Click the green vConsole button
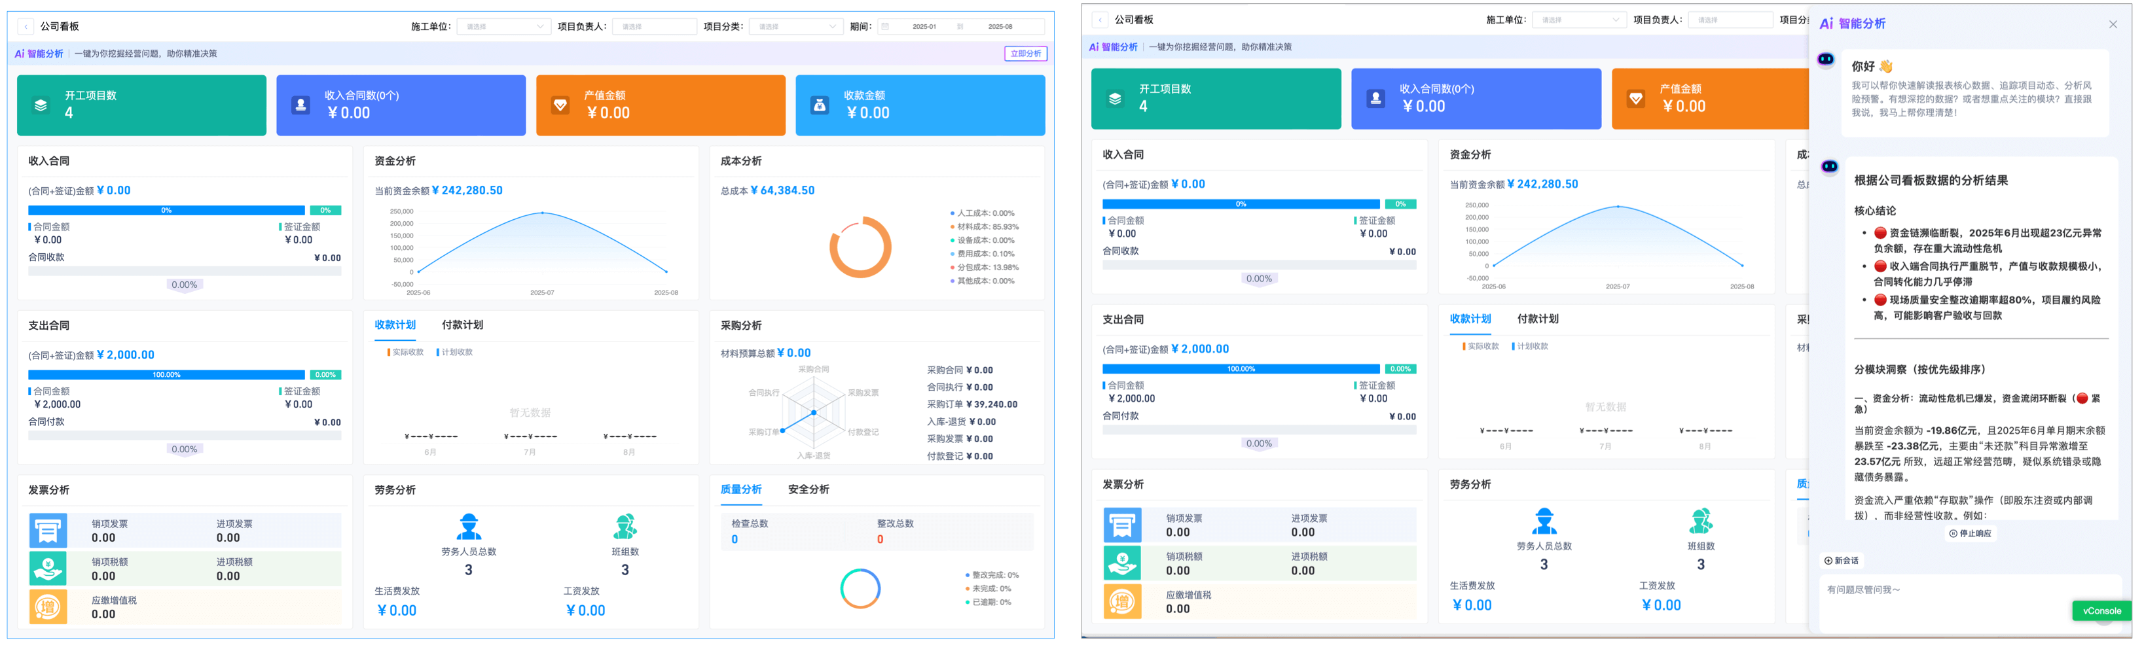Viewport: 2144px width, 651px height. [2101, 611]
